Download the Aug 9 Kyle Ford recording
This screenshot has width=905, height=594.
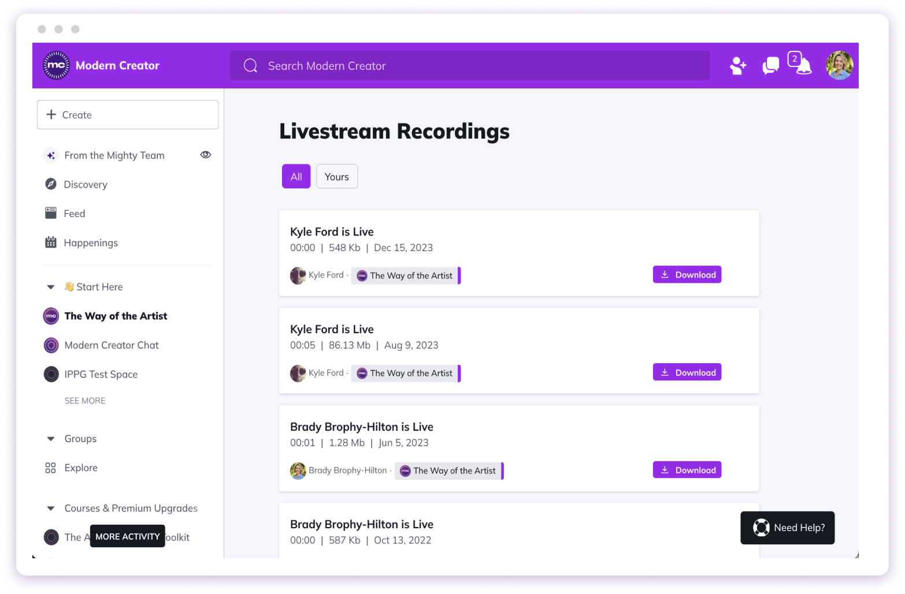[x=687, y=372]
